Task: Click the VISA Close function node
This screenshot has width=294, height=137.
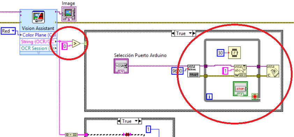Action: [273, 71]
